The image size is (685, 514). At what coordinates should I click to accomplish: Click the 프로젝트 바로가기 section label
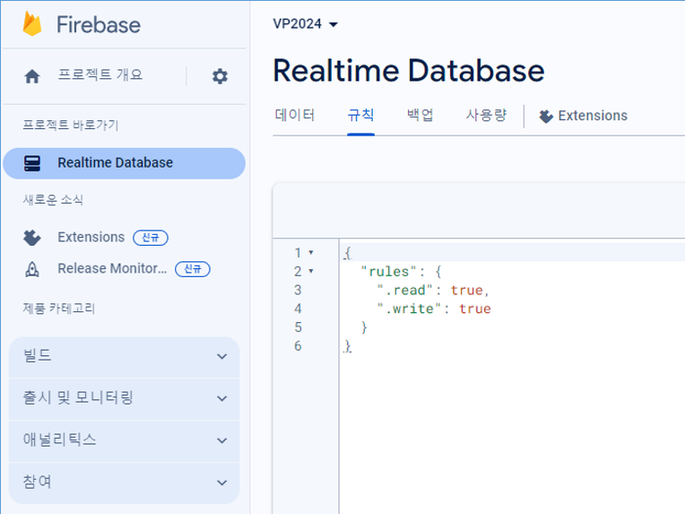tap(70, 125)
